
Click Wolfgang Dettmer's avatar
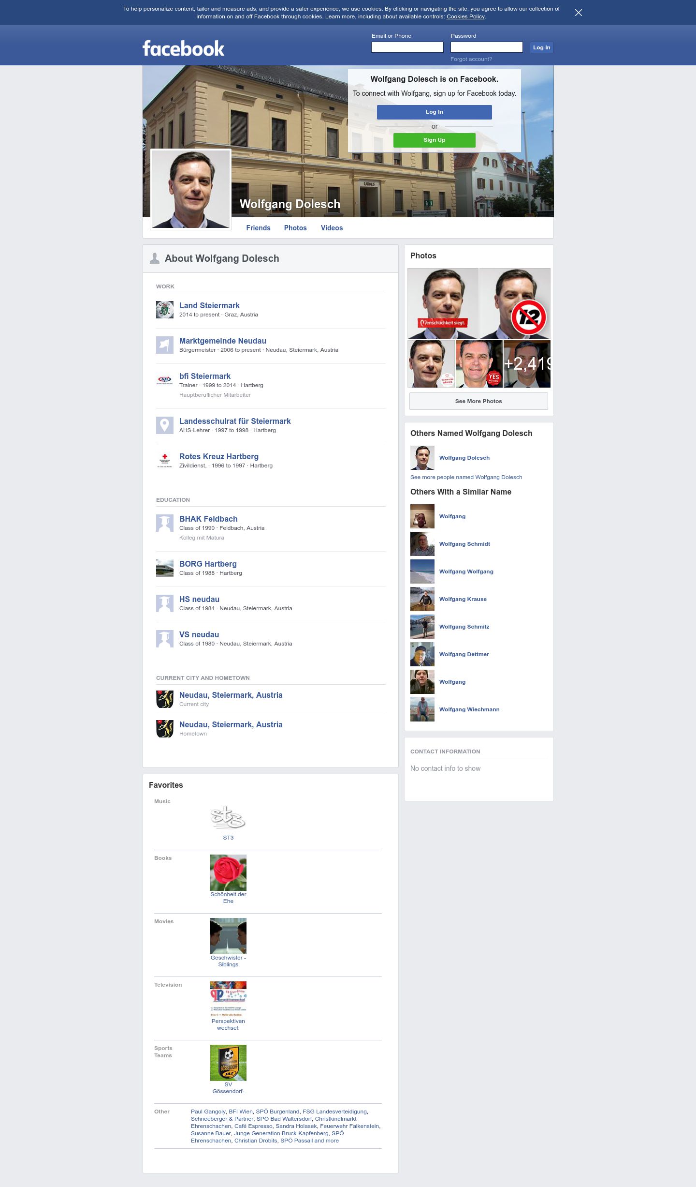[422, 654]
